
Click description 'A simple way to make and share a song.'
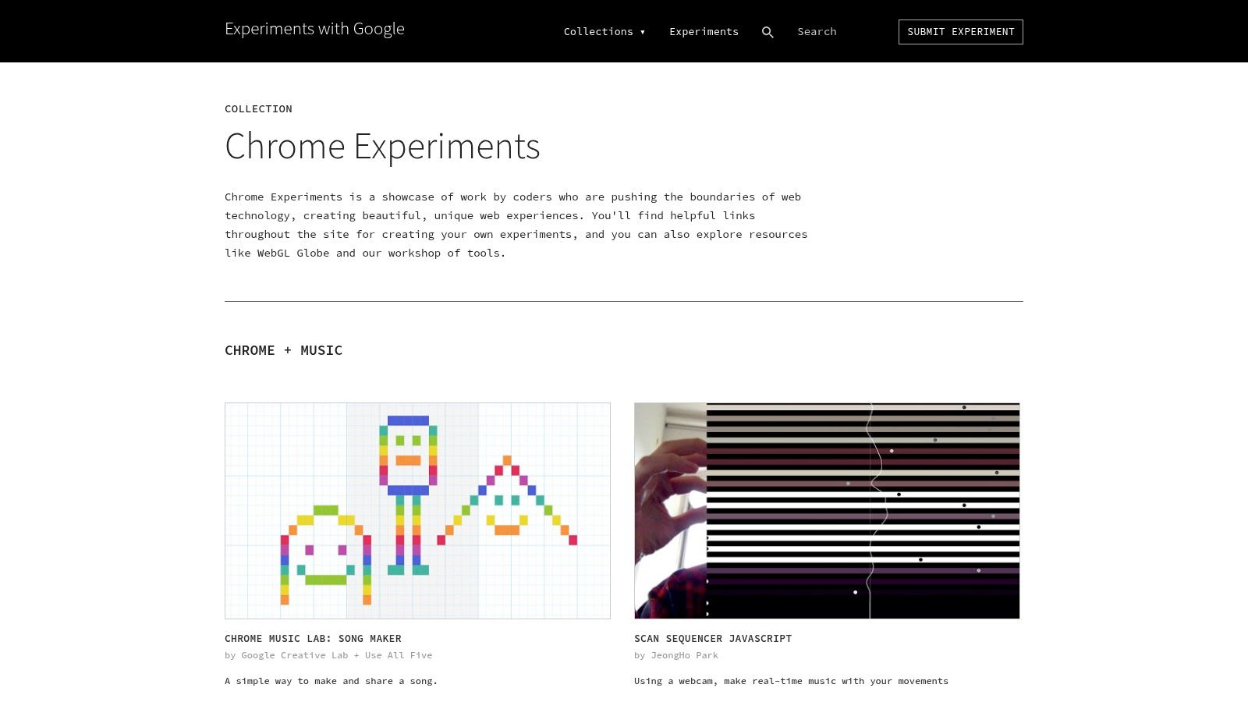tap(331, 681)
